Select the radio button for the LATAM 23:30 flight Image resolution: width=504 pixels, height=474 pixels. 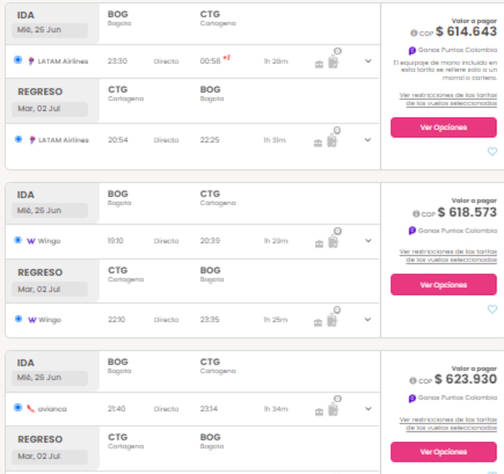[18, 60]
